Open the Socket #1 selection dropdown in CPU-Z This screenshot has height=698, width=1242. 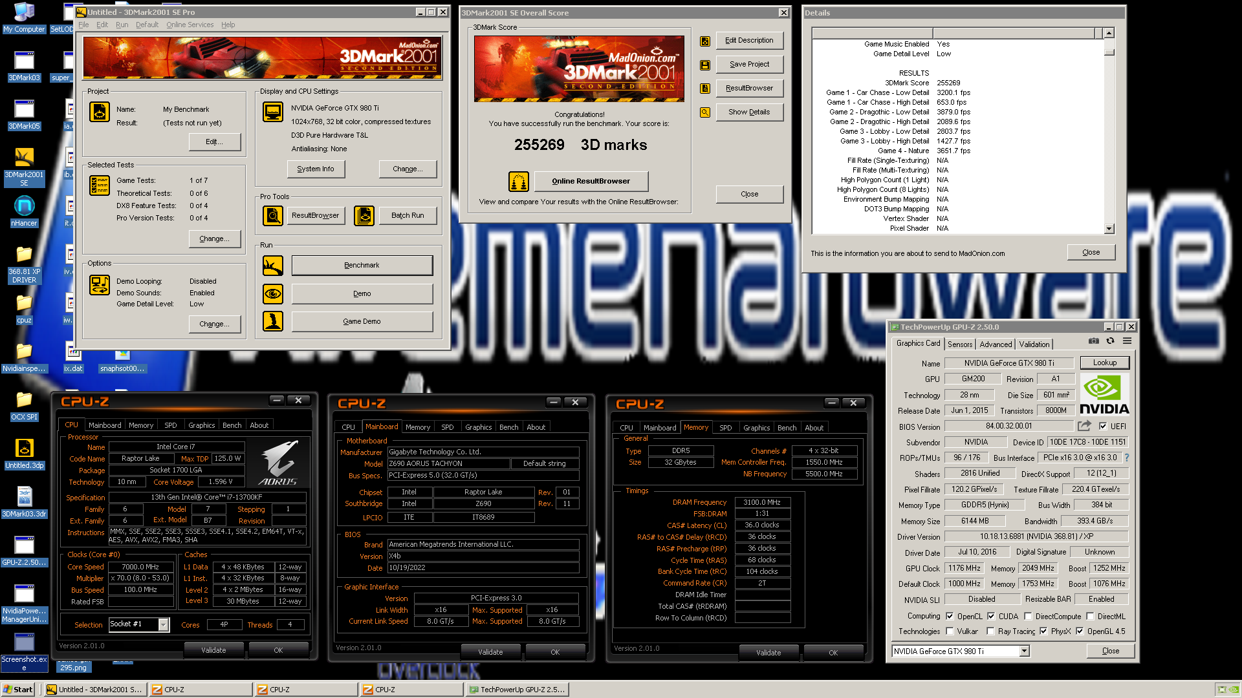163,624
